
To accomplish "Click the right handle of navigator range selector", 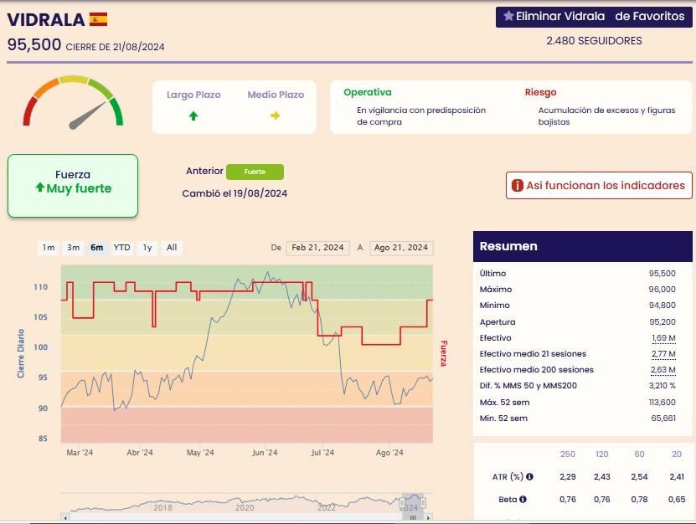I will 424,503.
